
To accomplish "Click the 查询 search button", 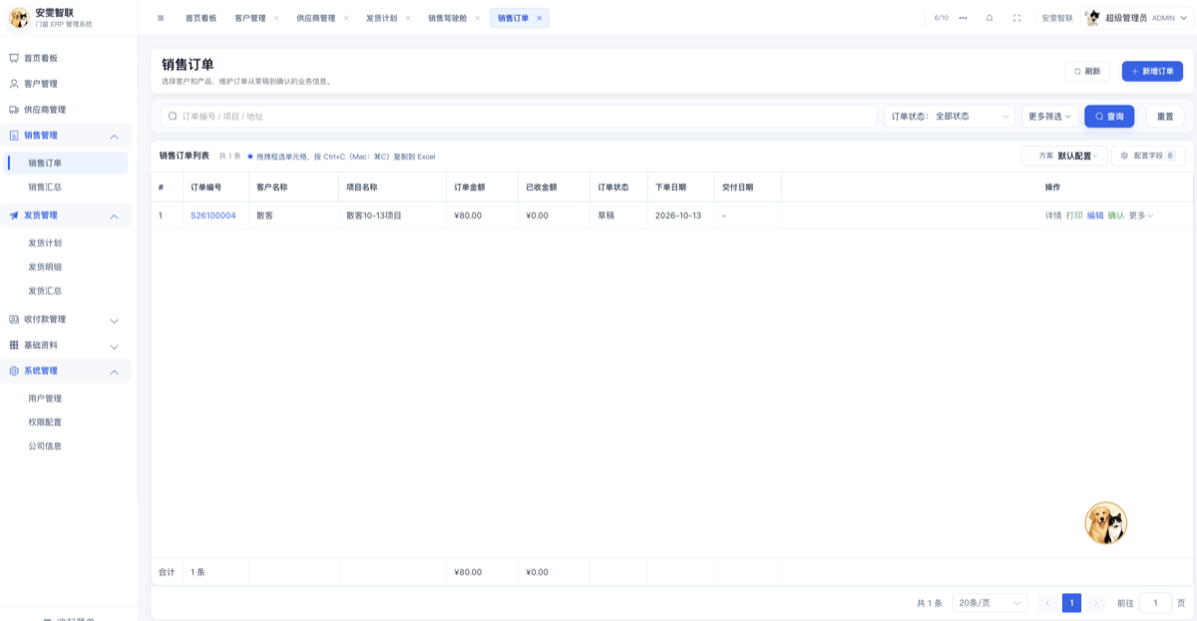I will pos(1109,117).
